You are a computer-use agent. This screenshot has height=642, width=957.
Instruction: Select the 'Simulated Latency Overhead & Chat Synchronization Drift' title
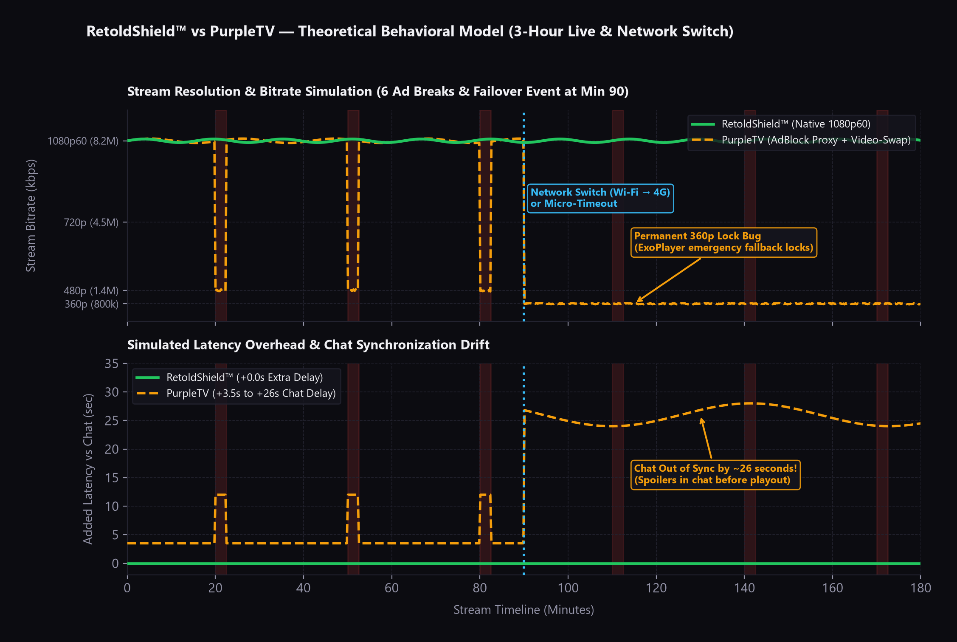point(308,345)
